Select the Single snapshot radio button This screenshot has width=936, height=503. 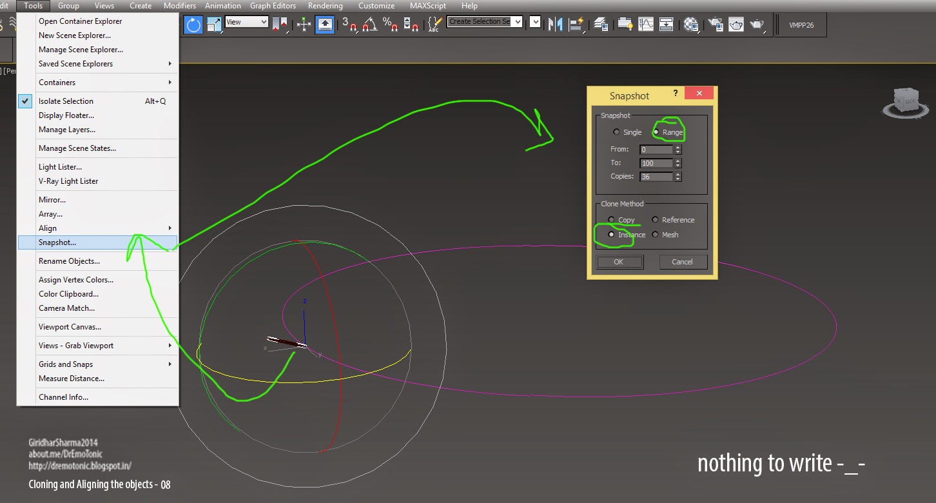coord(616,132)
